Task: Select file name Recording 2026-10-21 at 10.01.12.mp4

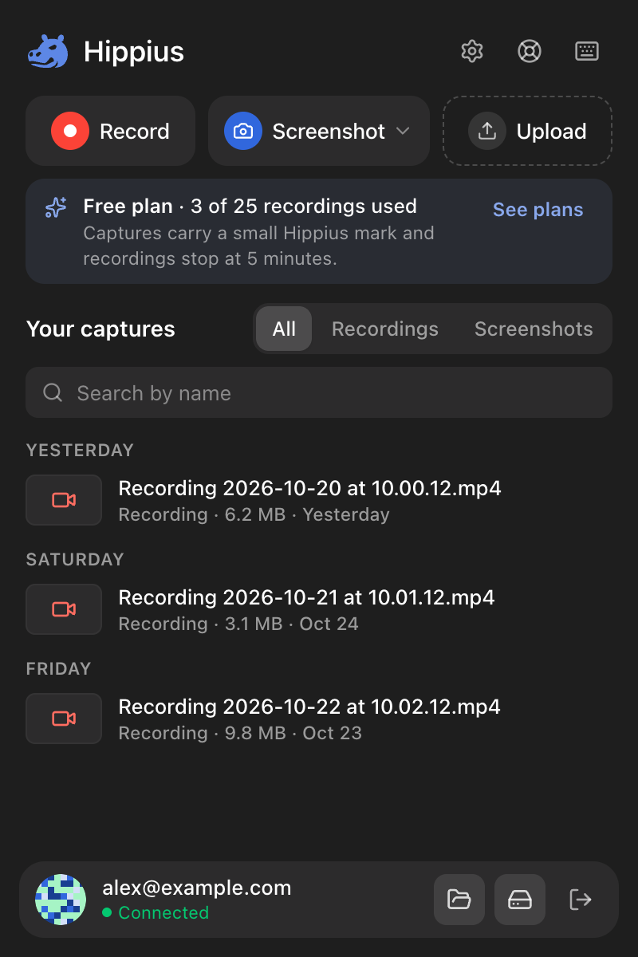Action: (x=306, y=597)
